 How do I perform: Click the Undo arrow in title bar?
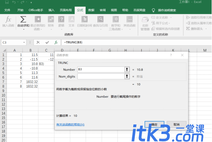14,2
